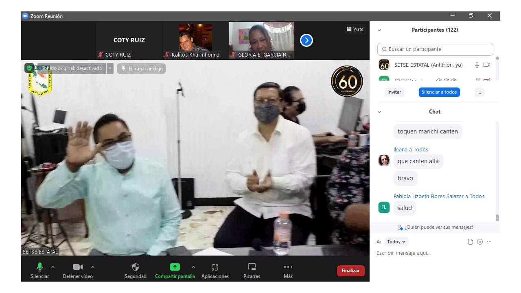Viewport: 521px width, 293px height.
Task: Click 'salud' chat message
Action: coord(405,208)
